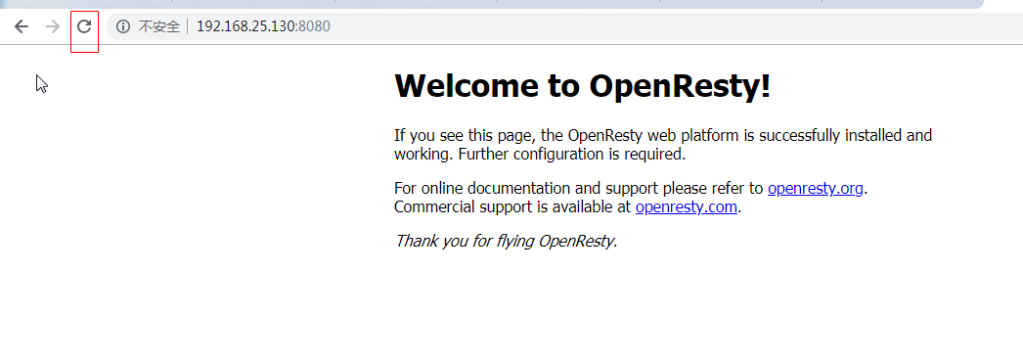The width and height of the screenshot is (1023, 364).
Task: Click the 不安全 security label
Action: pyautogui.click(x=159, y=26)
